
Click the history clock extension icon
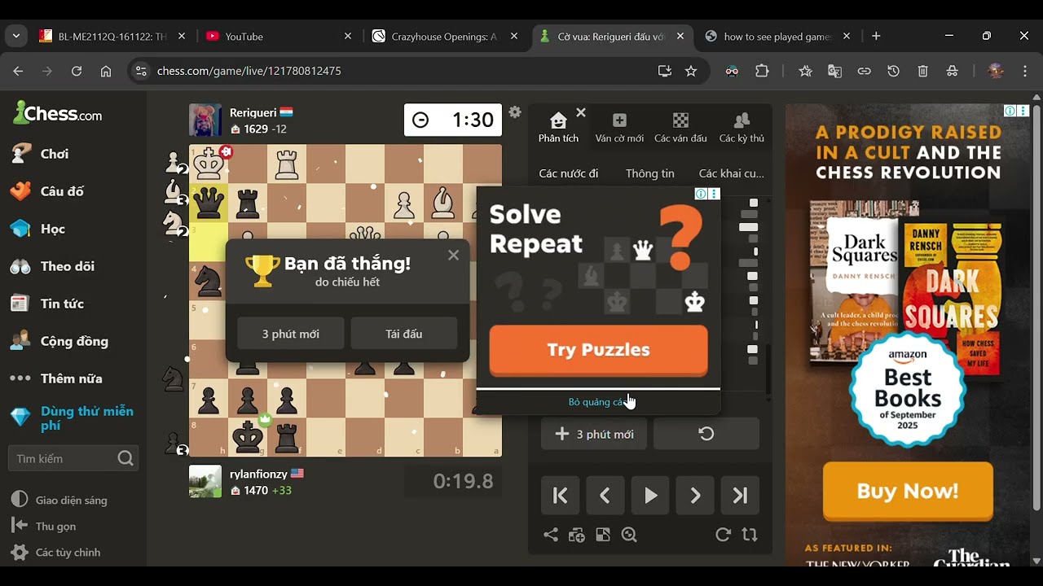(x=893, y=71)
